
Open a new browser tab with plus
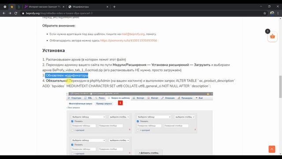114,7
